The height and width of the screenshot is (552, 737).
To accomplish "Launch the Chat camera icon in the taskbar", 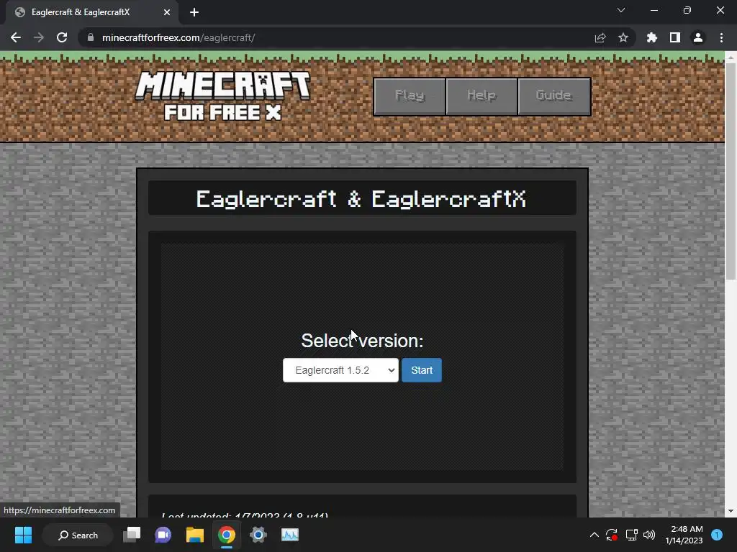I will pyautogui.click(x=163, y=535).
